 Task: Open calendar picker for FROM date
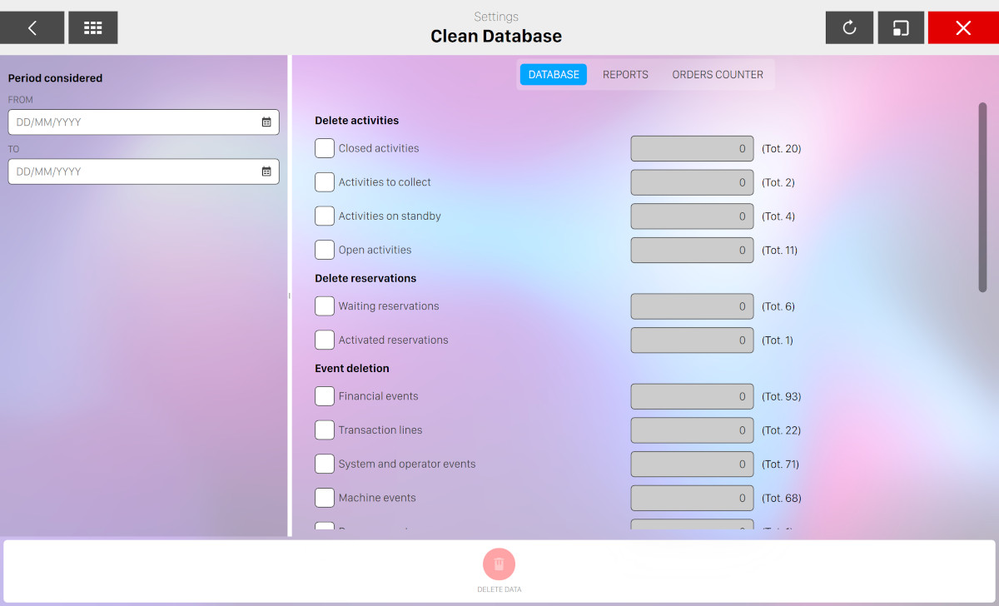coord(266,122)
